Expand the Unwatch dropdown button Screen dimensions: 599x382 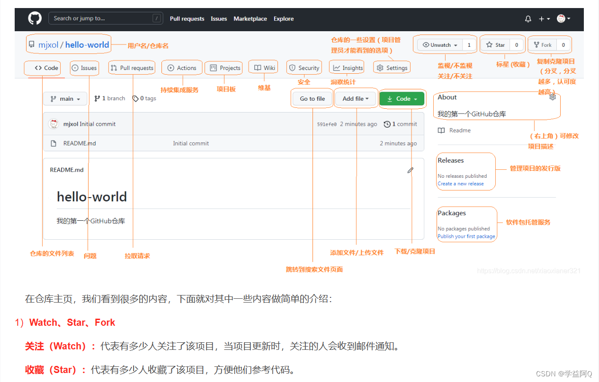pyautogui.click(x=440, y=45)
